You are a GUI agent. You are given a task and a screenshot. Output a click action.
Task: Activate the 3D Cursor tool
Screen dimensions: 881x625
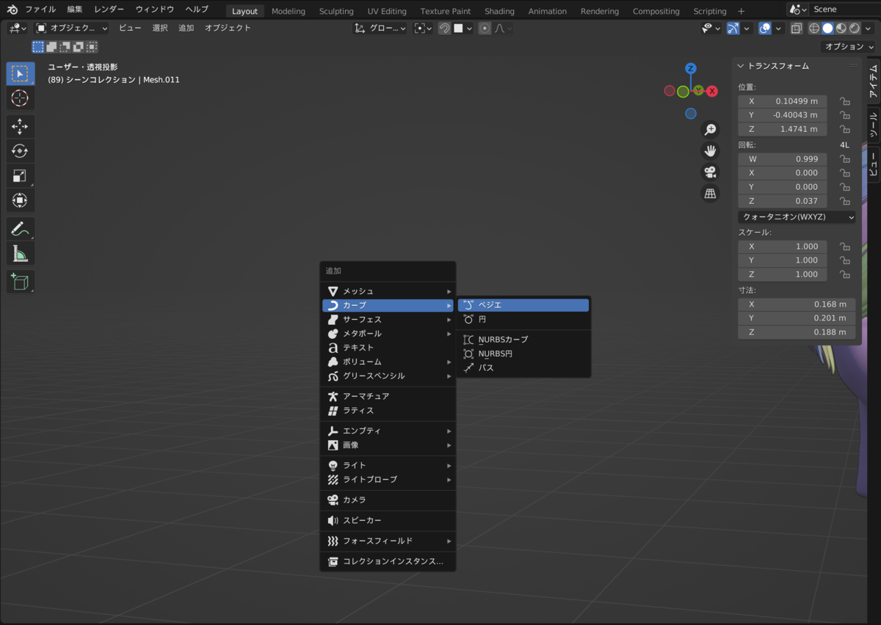click(20, 98)
